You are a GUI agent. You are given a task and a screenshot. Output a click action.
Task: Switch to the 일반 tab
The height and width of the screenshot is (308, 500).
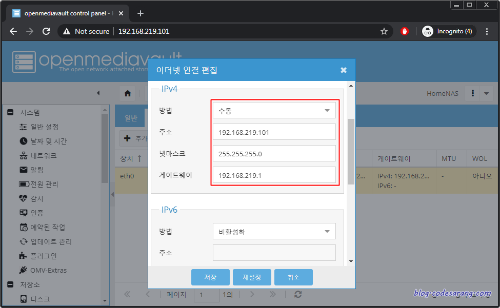tap(131, 118)
